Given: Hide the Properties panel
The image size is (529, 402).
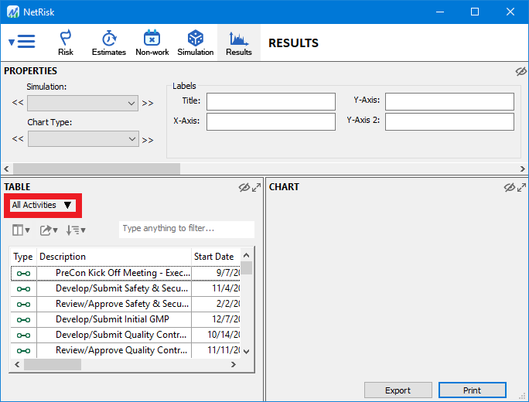Looking at the screenshot, I should coord(520,71).
